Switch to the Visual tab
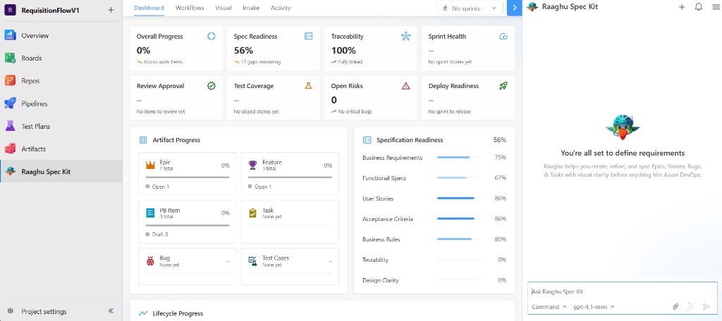Viewport: 722px width, 321px height. pyautogui.click(x=224, y=8)
